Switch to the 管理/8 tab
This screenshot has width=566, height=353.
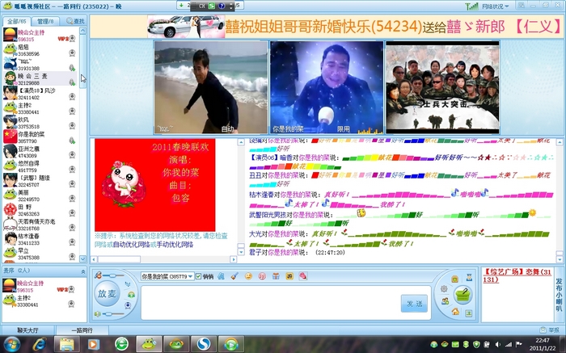tap(45, 21)
